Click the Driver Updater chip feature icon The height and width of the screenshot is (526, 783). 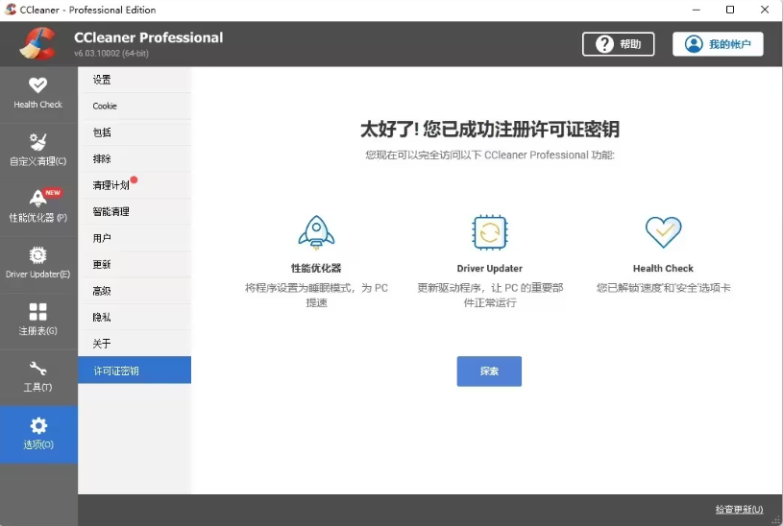(x=489, y=232)
